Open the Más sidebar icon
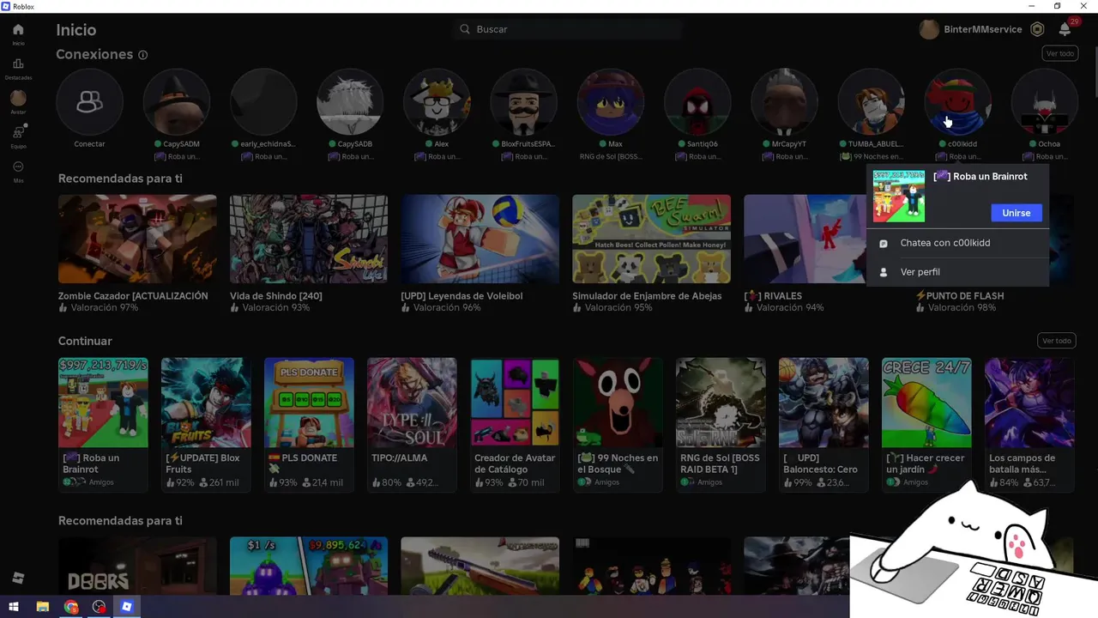Image resolution: width=1098 pixels, height=618 pixels. point(18,167)
